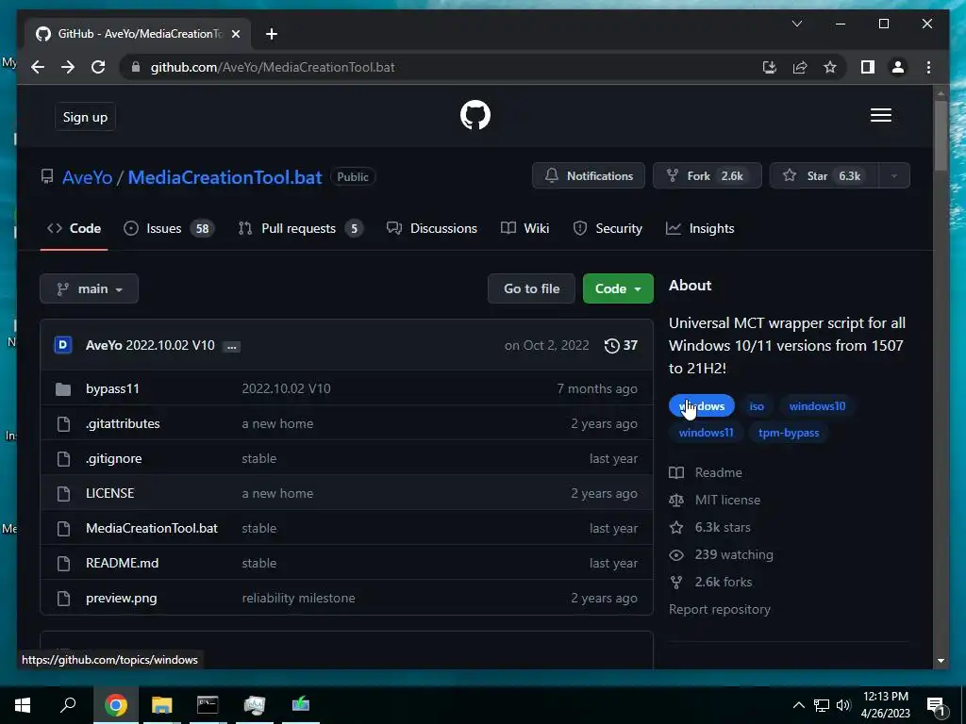
Task: Open the README.md file
Action: pyautogui.click(x=122, y=564)
